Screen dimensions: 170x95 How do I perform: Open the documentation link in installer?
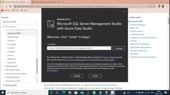53,70
